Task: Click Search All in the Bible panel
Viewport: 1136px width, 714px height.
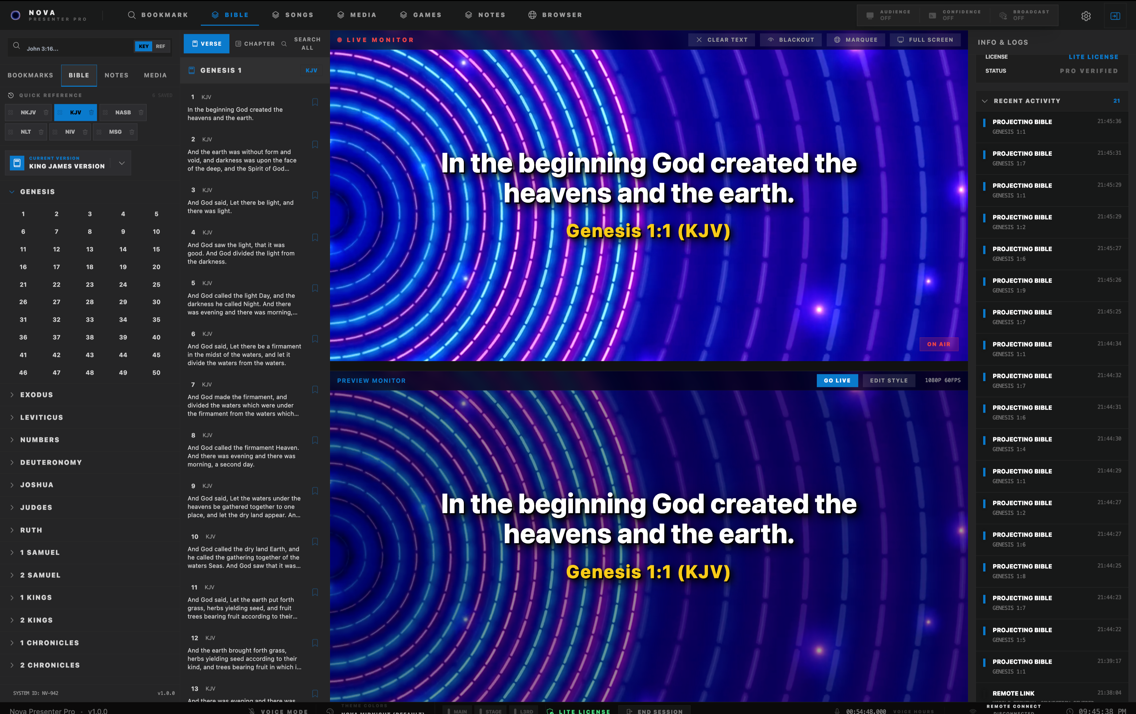Action: click(302, 44)
